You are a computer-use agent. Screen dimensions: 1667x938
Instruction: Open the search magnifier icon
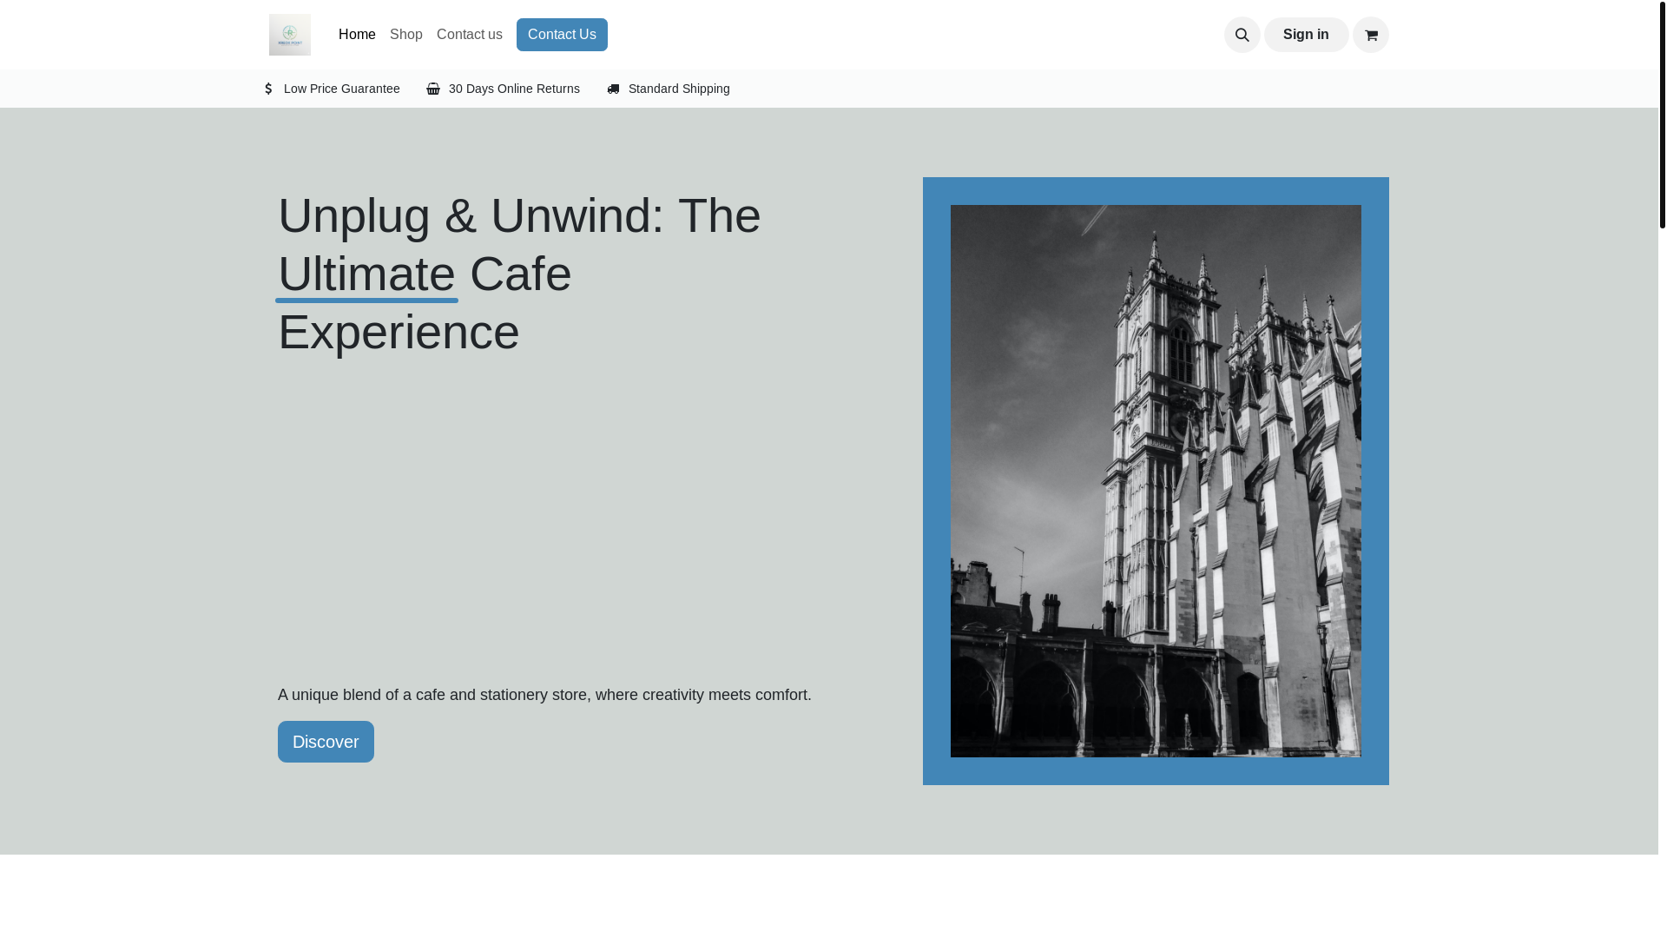1242,35
